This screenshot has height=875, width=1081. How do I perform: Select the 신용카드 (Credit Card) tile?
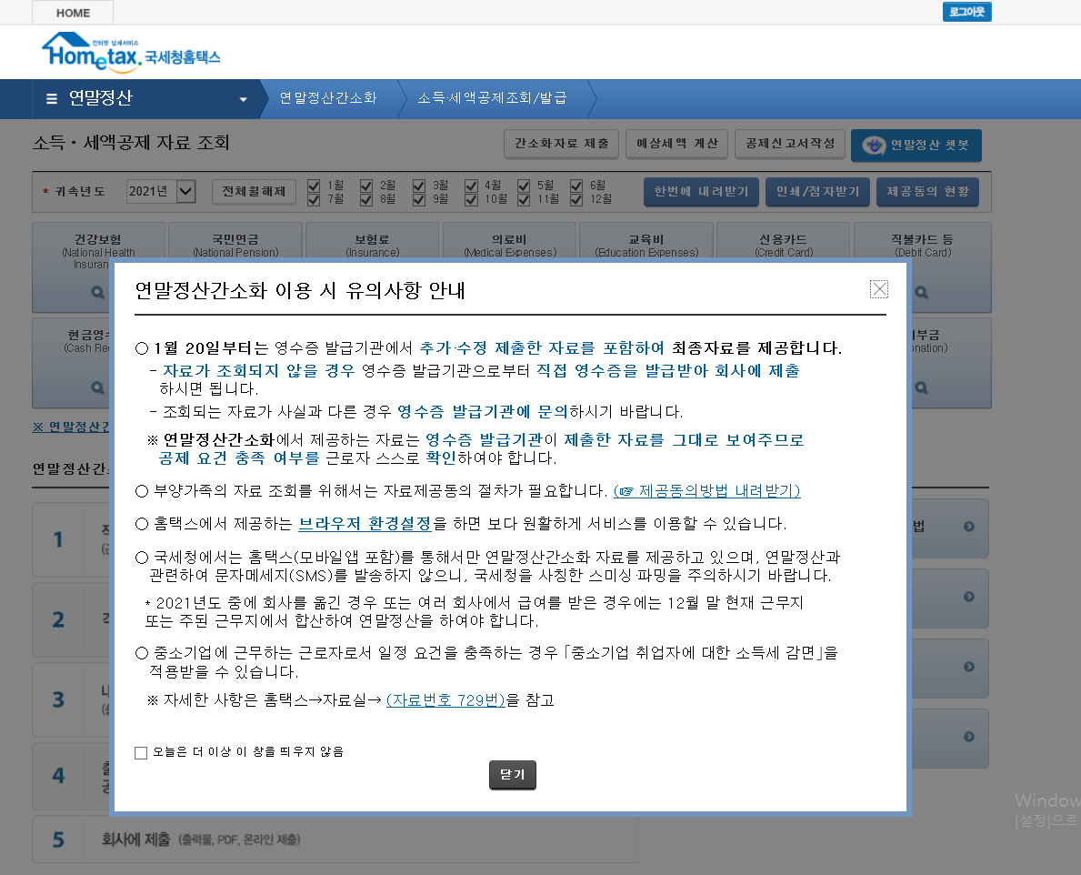pos(783,240)
